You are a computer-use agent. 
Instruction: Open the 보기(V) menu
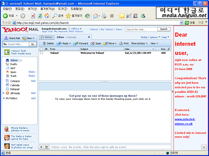[32, 9]
